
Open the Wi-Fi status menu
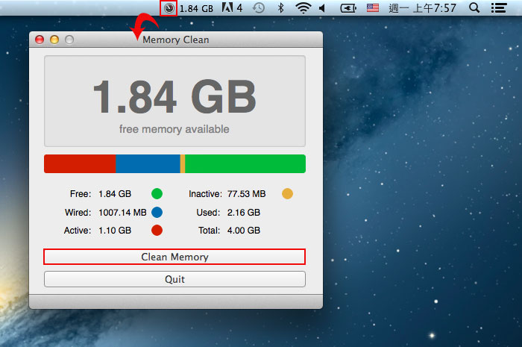click(x=303, y=7)
